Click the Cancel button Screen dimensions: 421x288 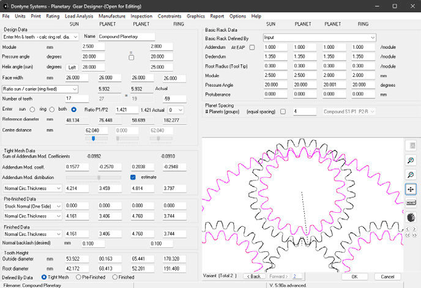pos(387,277)
